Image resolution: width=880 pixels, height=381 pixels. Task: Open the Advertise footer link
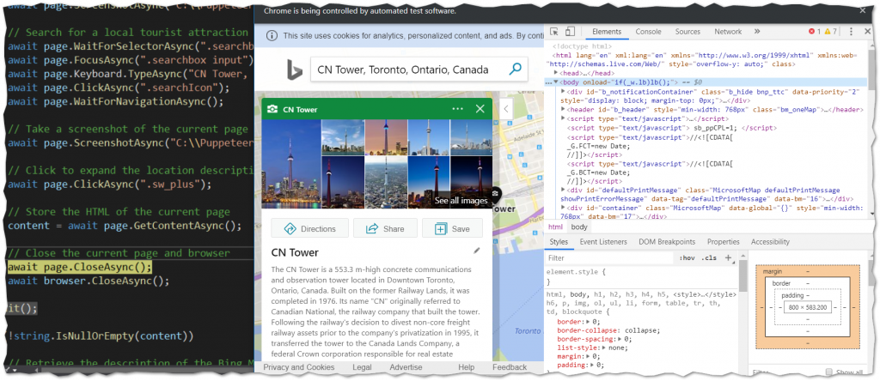(x=406, y=367)
